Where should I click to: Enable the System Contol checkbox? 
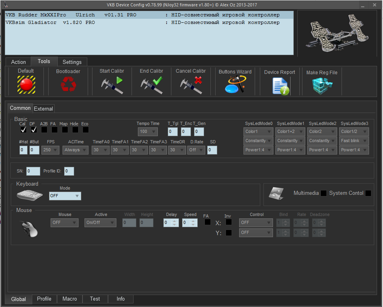point(368,193)
